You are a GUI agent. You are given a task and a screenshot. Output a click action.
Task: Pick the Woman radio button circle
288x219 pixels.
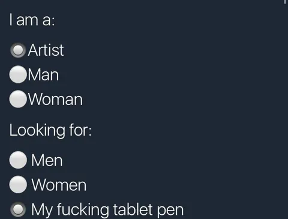(x=18, y=99)
